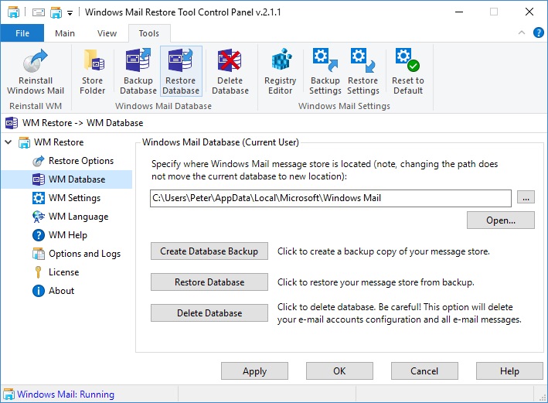This screenshot has height=403, width=548.
Task: Click the status bar Windows Mail icon
Action: [9, 394]
